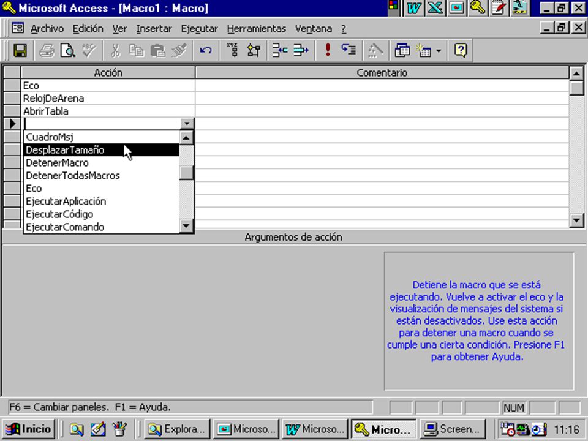This screenshot has width=588, height=441.
Task: Click the Build wand toolbar icon
Action: [x=375, y=50]
